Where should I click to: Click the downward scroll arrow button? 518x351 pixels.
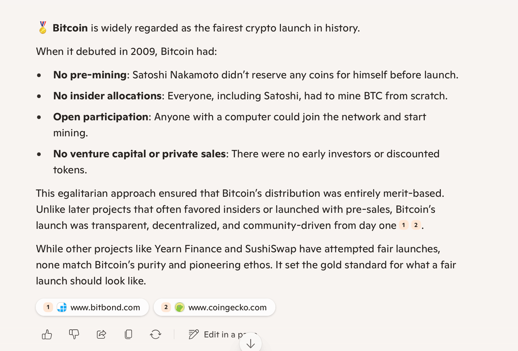point(251,343)
